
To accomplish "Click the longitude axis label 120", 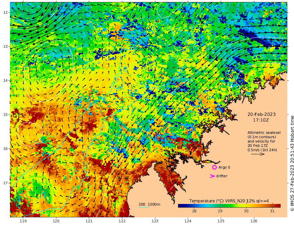I will (56, 221).
